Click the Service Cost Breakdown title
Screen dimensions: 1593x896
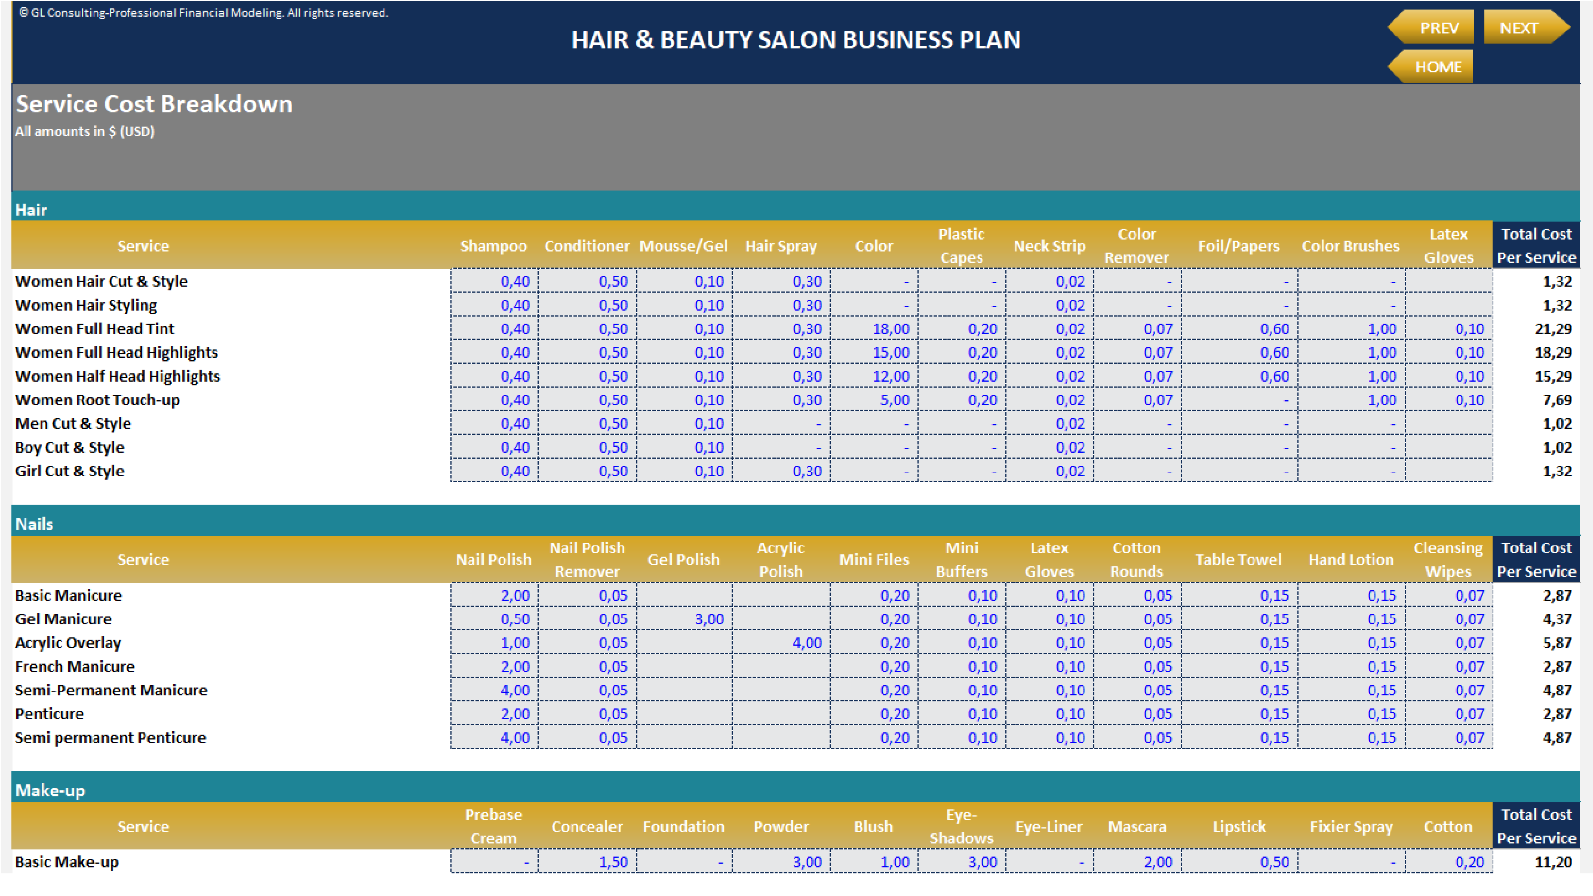click(154, 104)
